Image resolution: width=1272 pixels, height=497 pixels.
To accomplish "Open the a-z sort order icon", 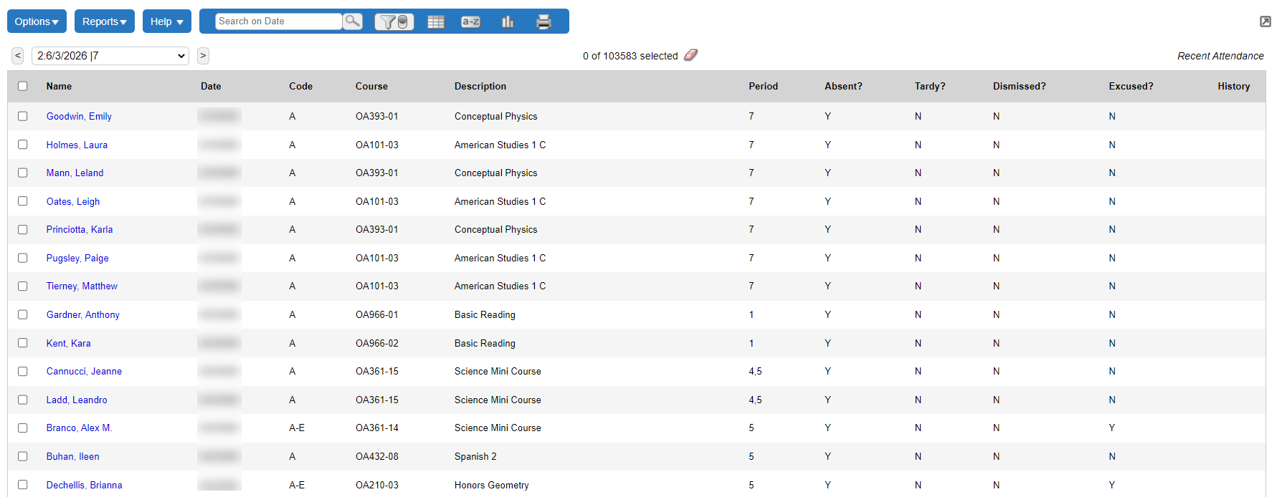I will 470,22.
